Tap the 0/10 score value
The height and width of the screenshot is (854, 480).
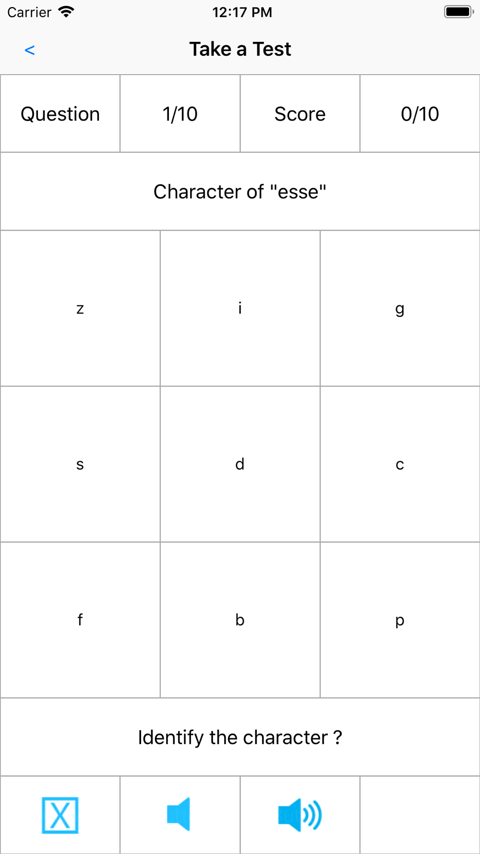420,114
